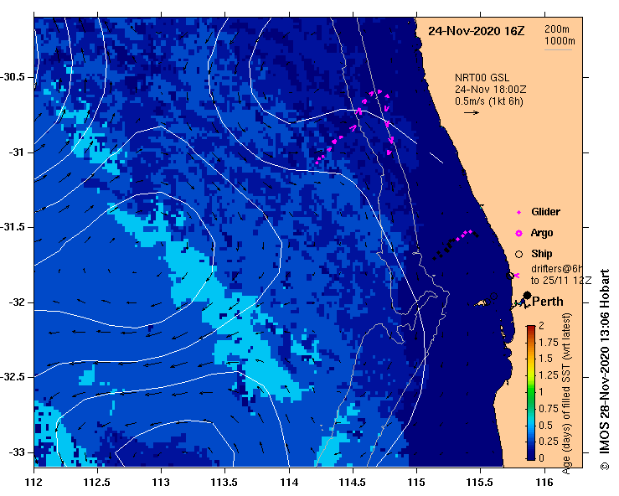Image resolution: width=619 pixels, height=496 pixels.
Task: Click the latitude axis label -32
Action: [x=17, y=302]
